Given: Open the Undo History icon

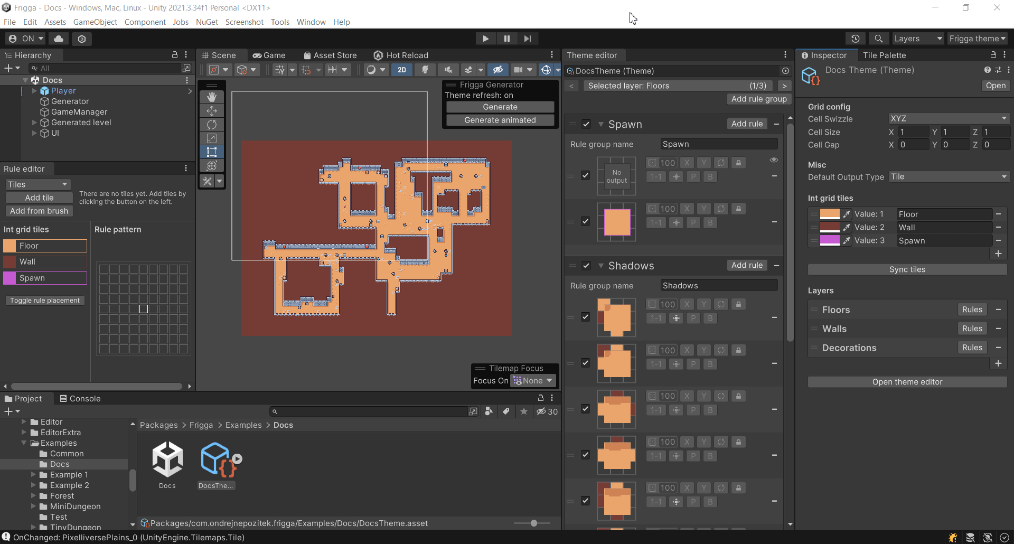Looking at the screenshot, I should coord(856,39).
